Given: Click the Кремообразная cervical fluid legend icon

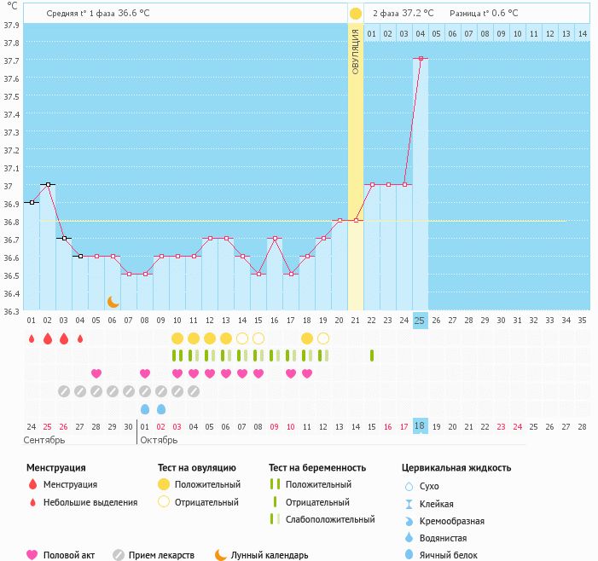Looking at the screenshot, I should (409, 521).
